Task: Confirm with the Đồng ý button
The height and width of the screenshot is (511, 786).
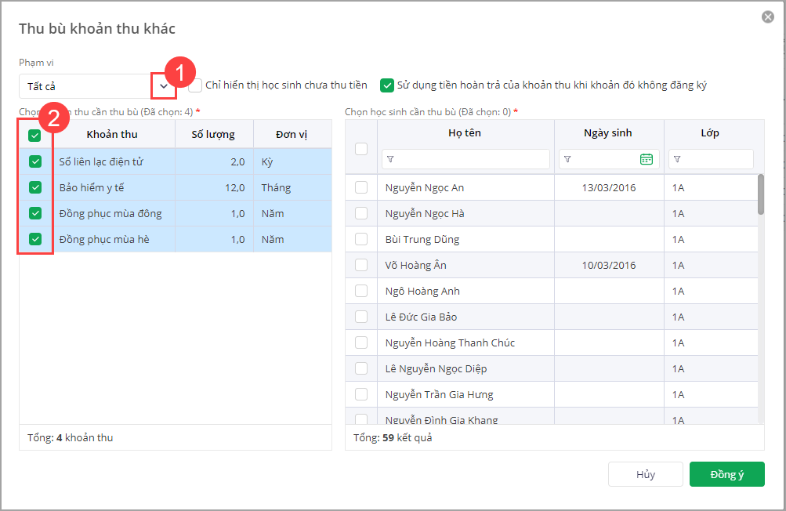Action: (x=727, y=474)
